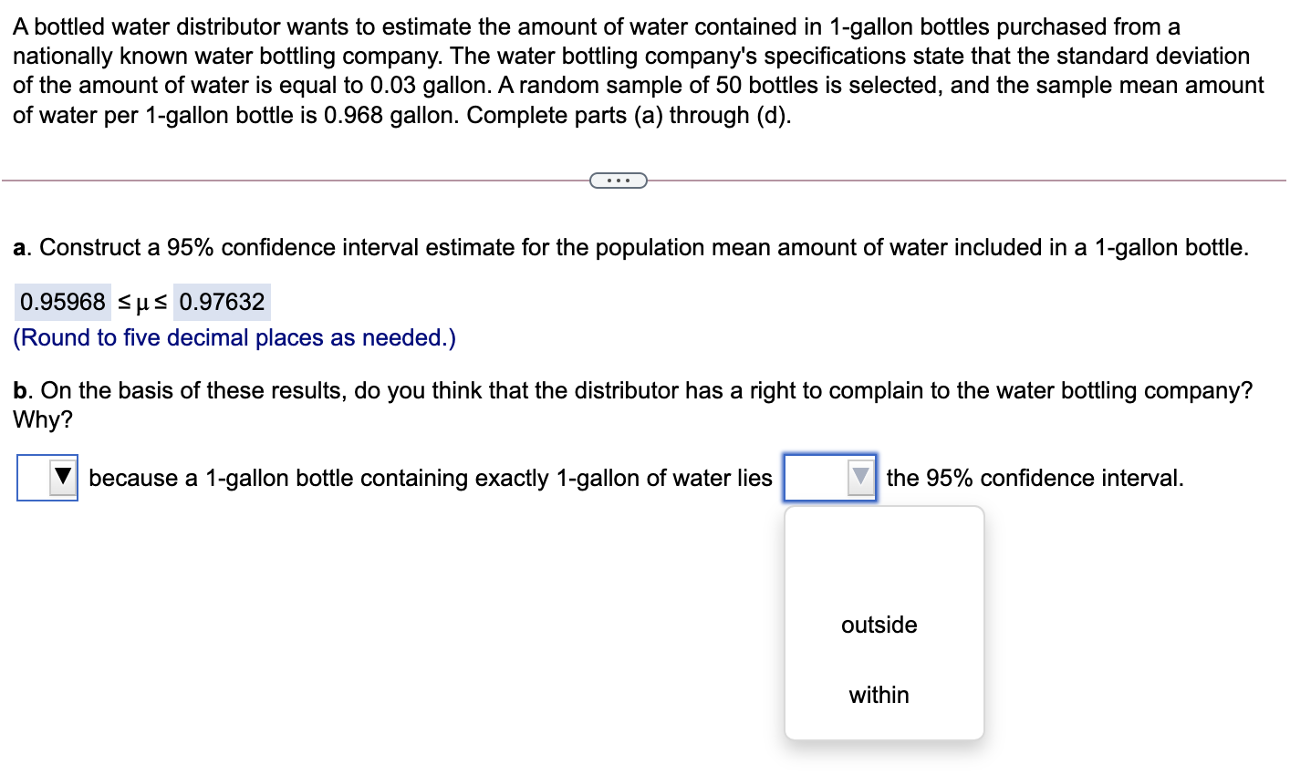Click the blank option above "outside"
Image resolution: width=1290 pixels, height=775 pixels.
tap(879, 556)
